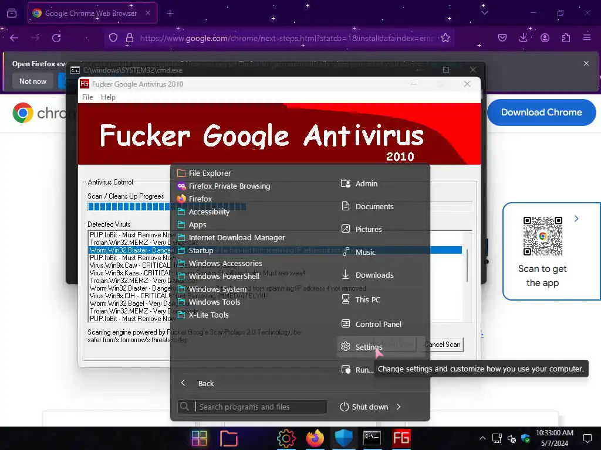Open File Explorer from the taskbar
The width and height of the screenshot is (601, 450).
tap(229, 438)
